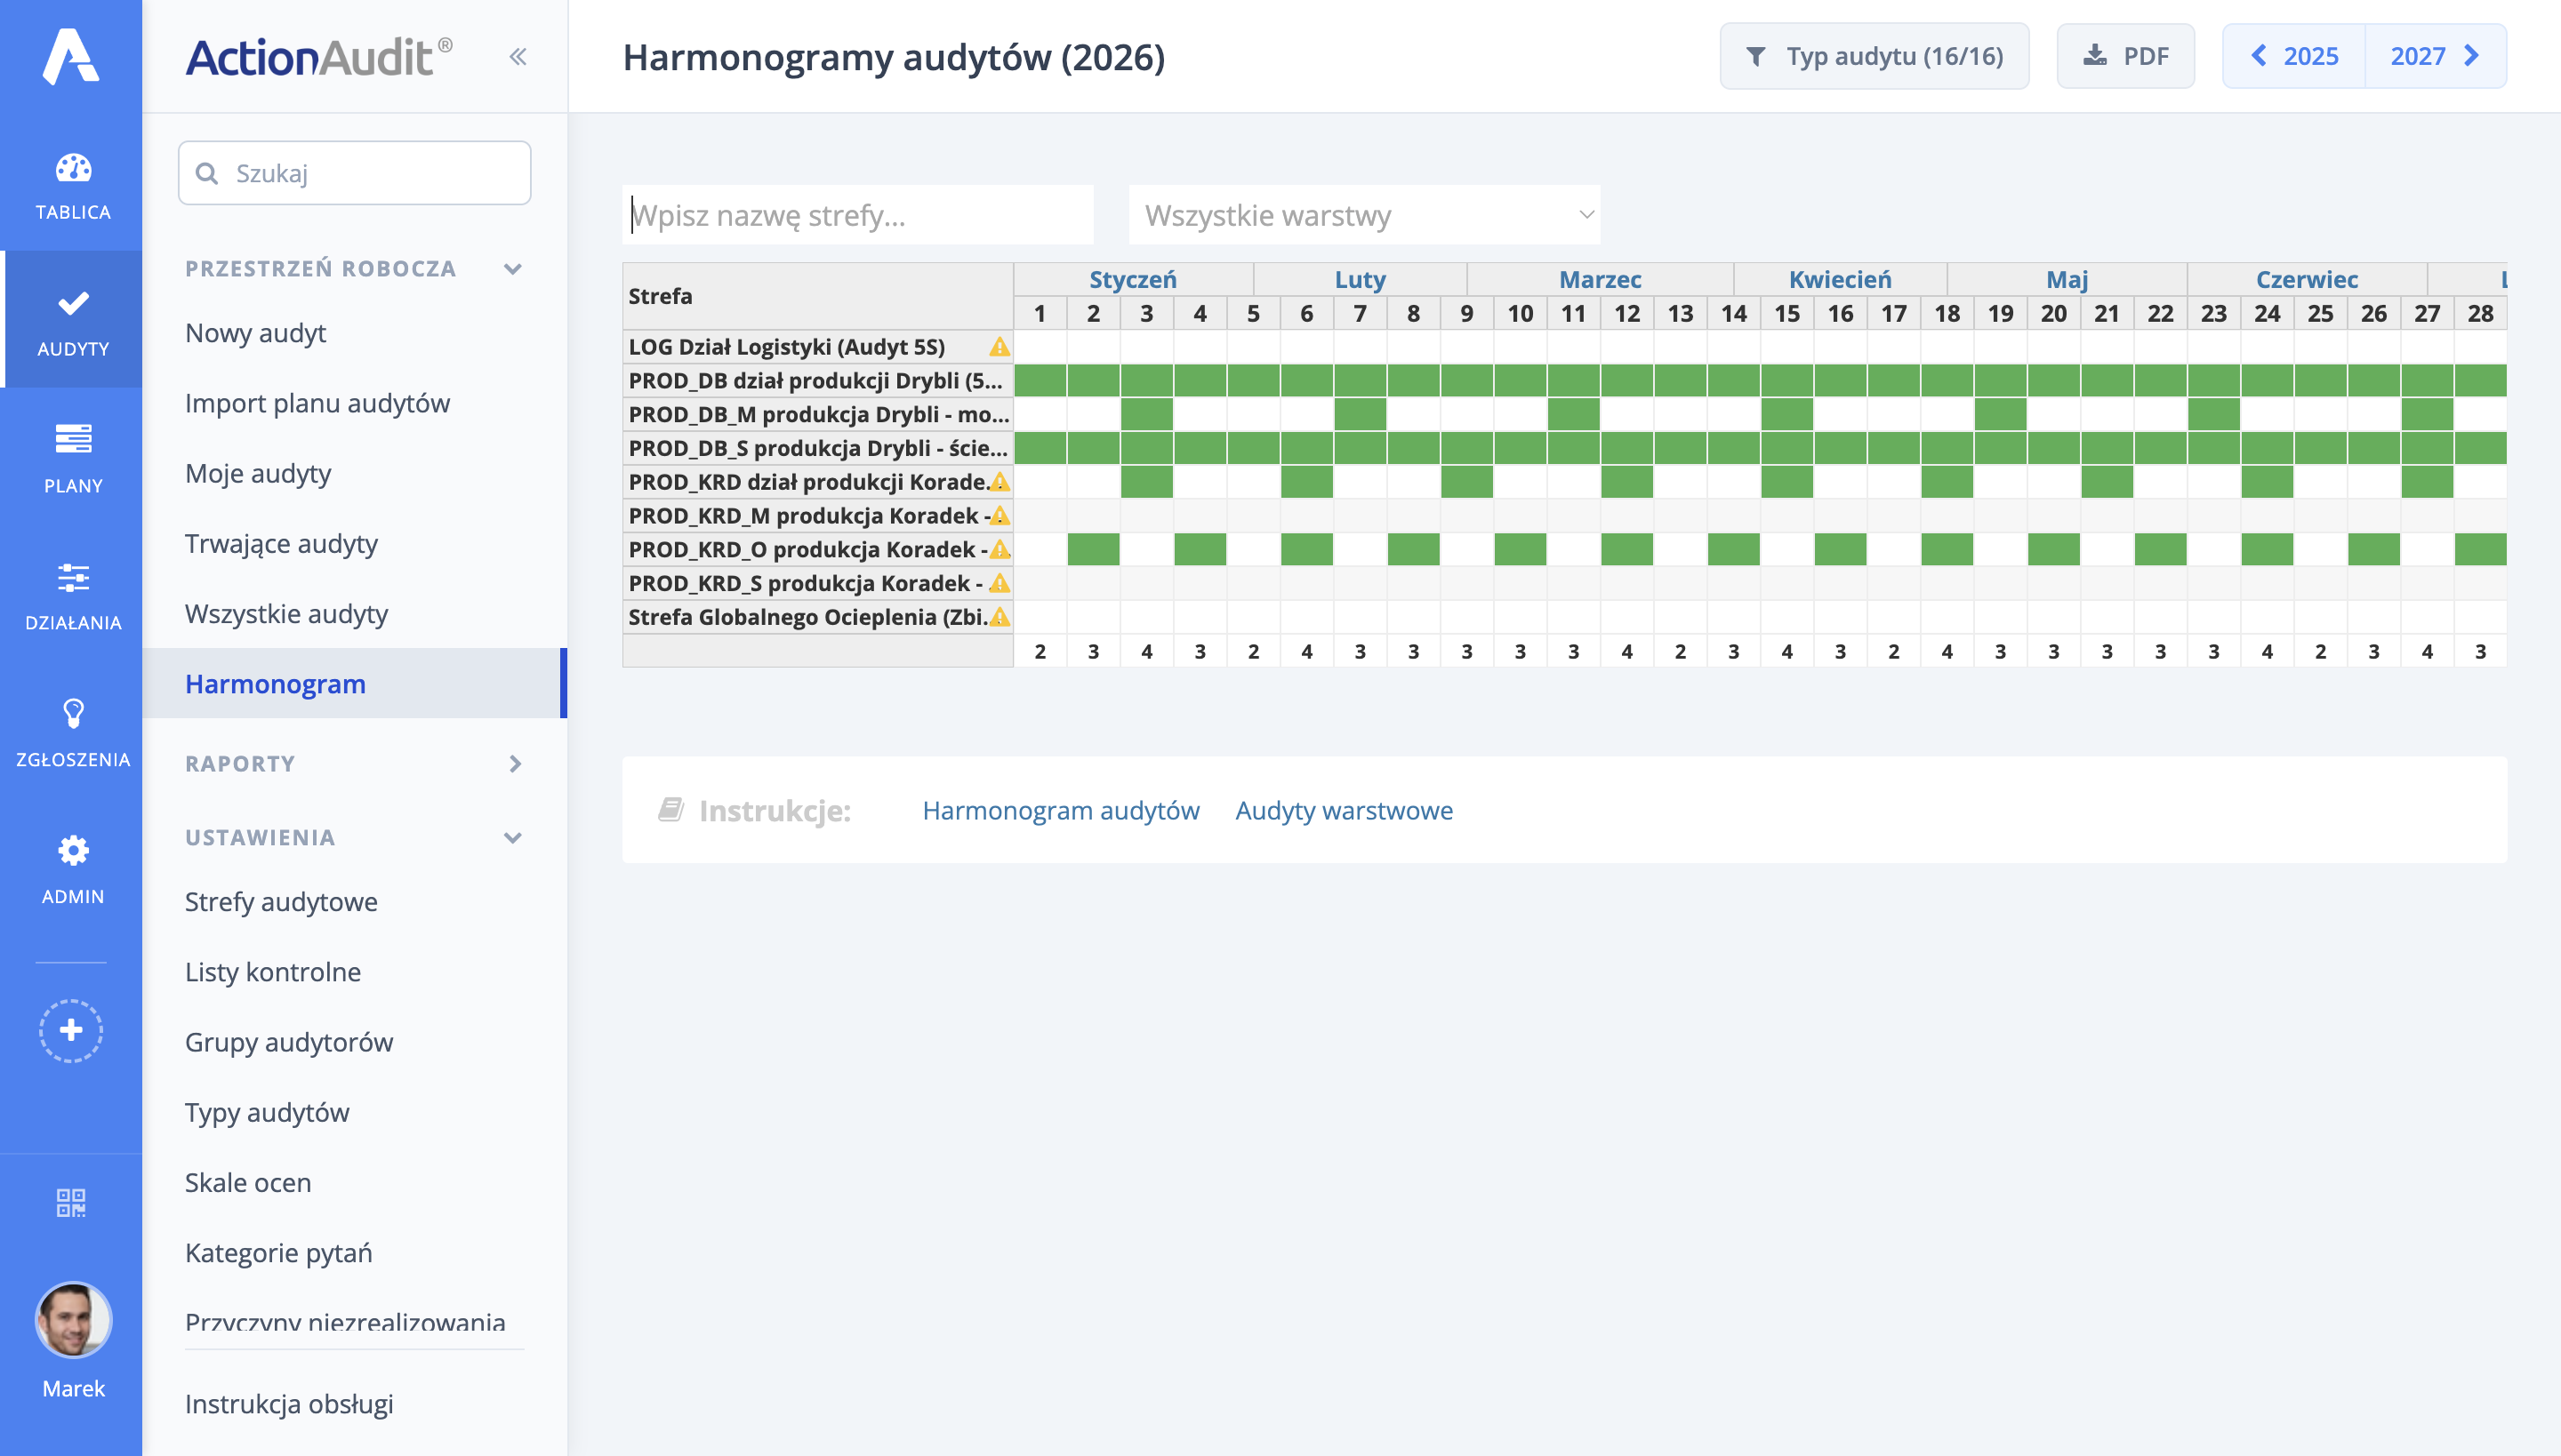This screenshot has width=2561, height=1456.
Task: Collapse the Przestrzeń robocza section
Action: [513, 269]
